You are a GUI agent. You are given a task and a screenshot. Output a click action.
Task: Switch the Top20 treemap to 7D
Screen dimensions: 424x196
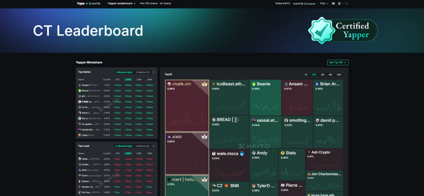306,74
